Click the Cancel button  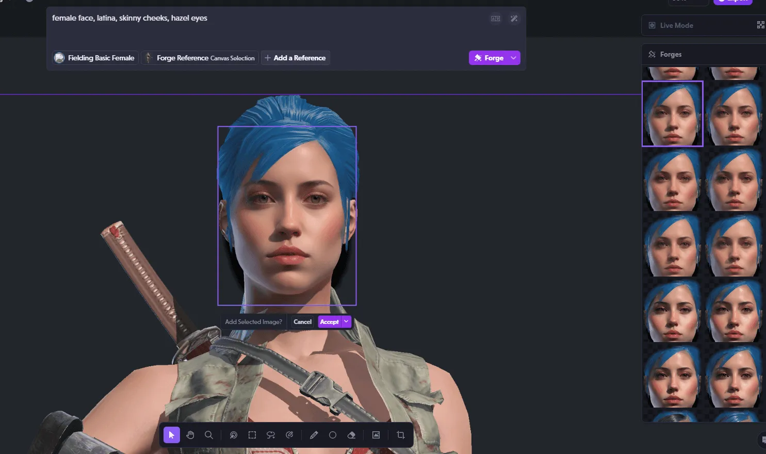[302, 321]
